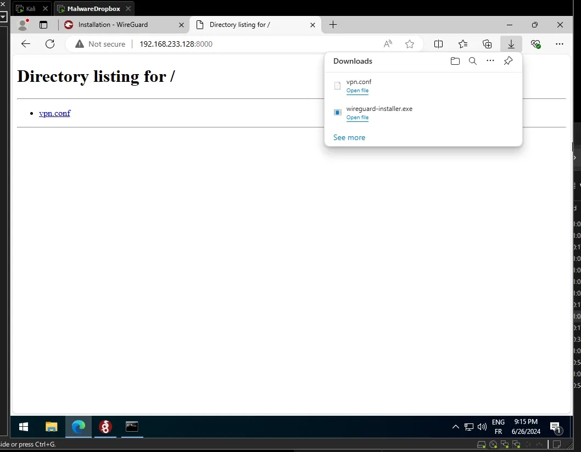Image resolution: width=581 pixels, height=452 pixels.
Task: Open the Favorites list
Action: point(463,44)
